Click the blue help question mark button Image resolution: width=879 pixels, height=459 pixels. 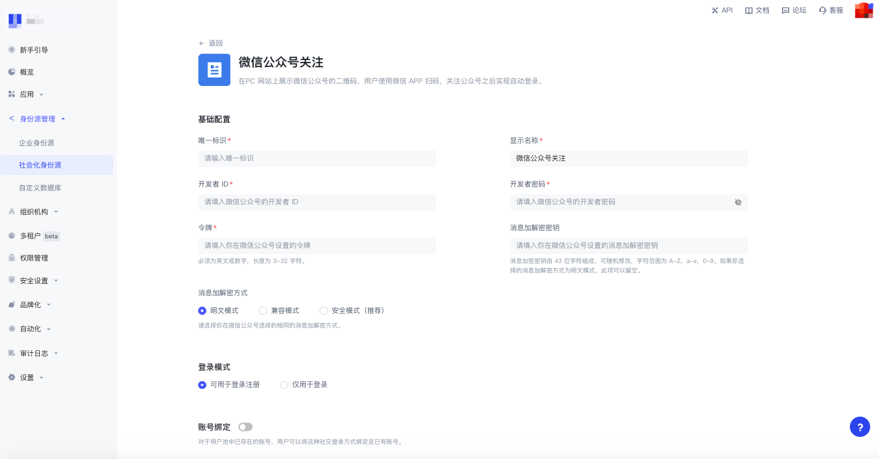tap(859, 427)
